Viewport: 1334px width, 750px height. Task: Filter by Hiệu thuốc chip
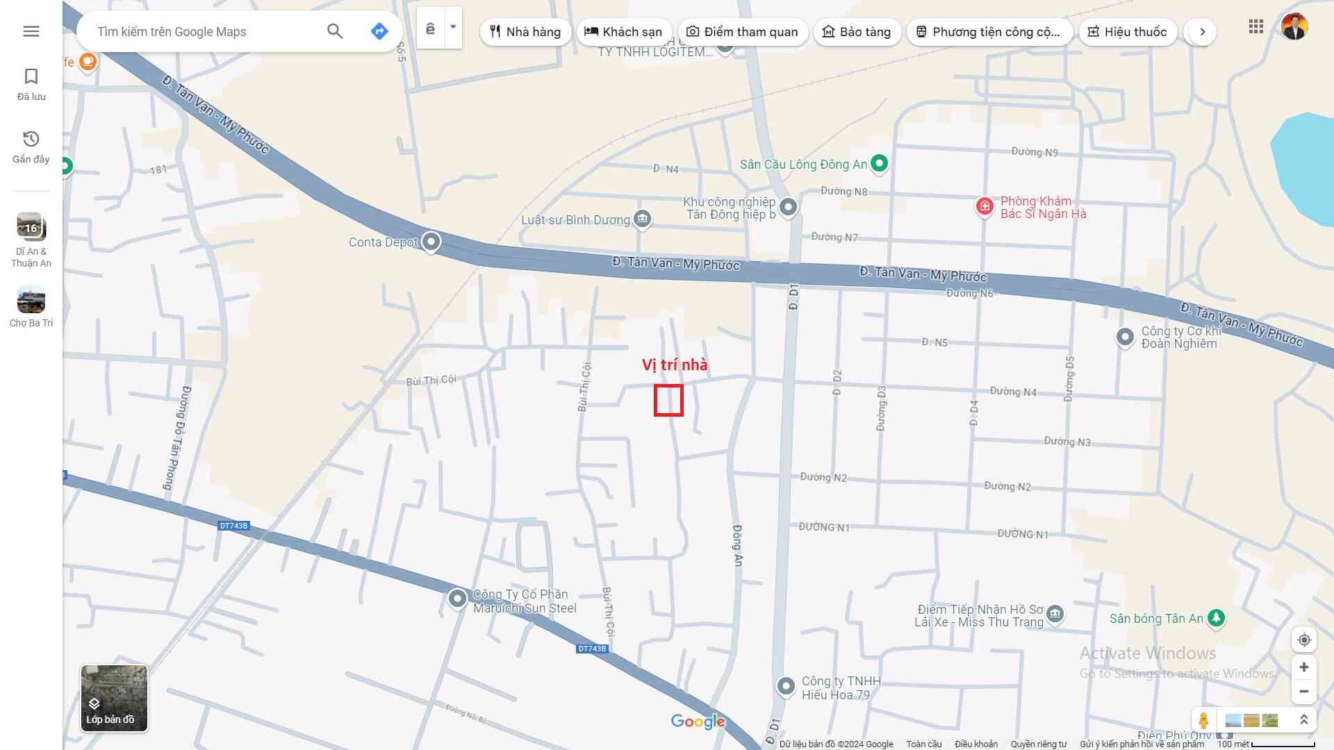[x=1127, y=32]
